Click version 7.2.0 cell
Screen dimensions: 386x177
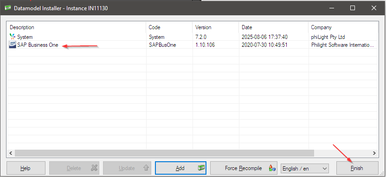coord(201,37)
